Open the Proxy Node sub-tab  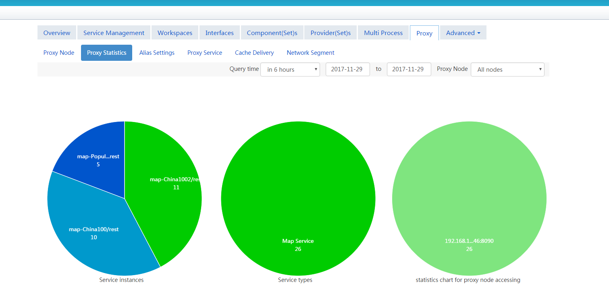coord(59,53)
